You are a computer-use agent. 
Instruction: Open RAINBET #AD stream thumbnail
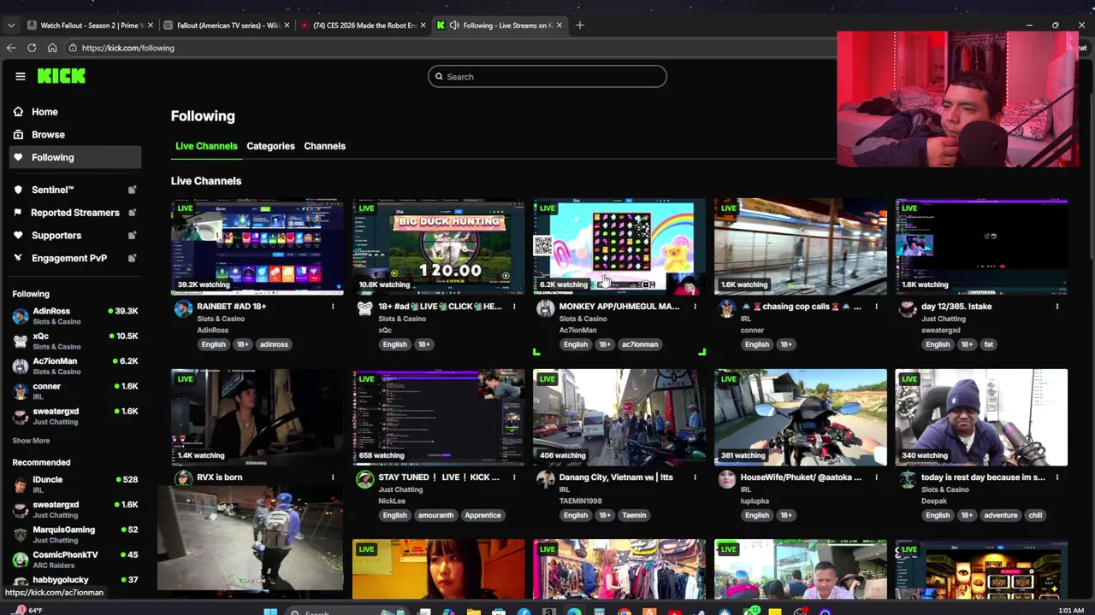(257, 247)
